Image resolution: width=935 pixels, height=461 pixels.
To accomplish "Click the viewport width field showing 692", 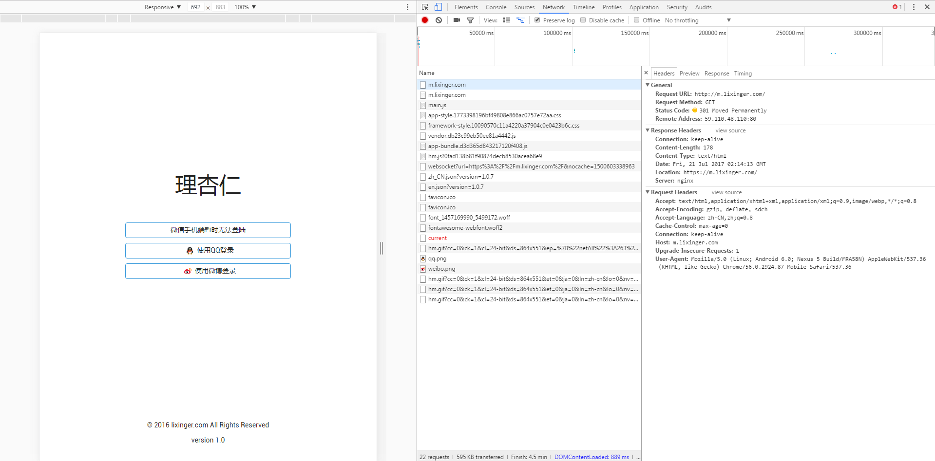I will (x=195, y=7).
